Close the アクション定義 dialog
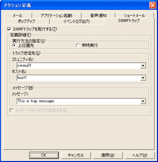 [x=153, y=5]
